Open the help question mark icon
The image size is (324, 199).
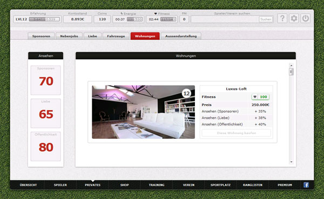point(282,18)
